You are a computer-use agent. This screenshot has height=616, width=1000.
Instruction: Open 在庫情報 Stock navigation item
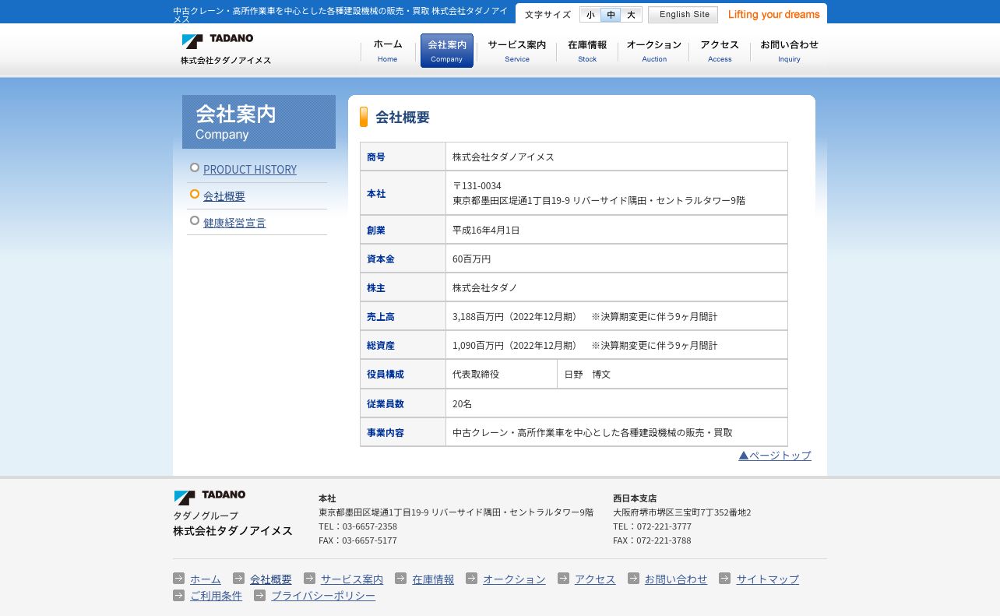tap(587, 51)
